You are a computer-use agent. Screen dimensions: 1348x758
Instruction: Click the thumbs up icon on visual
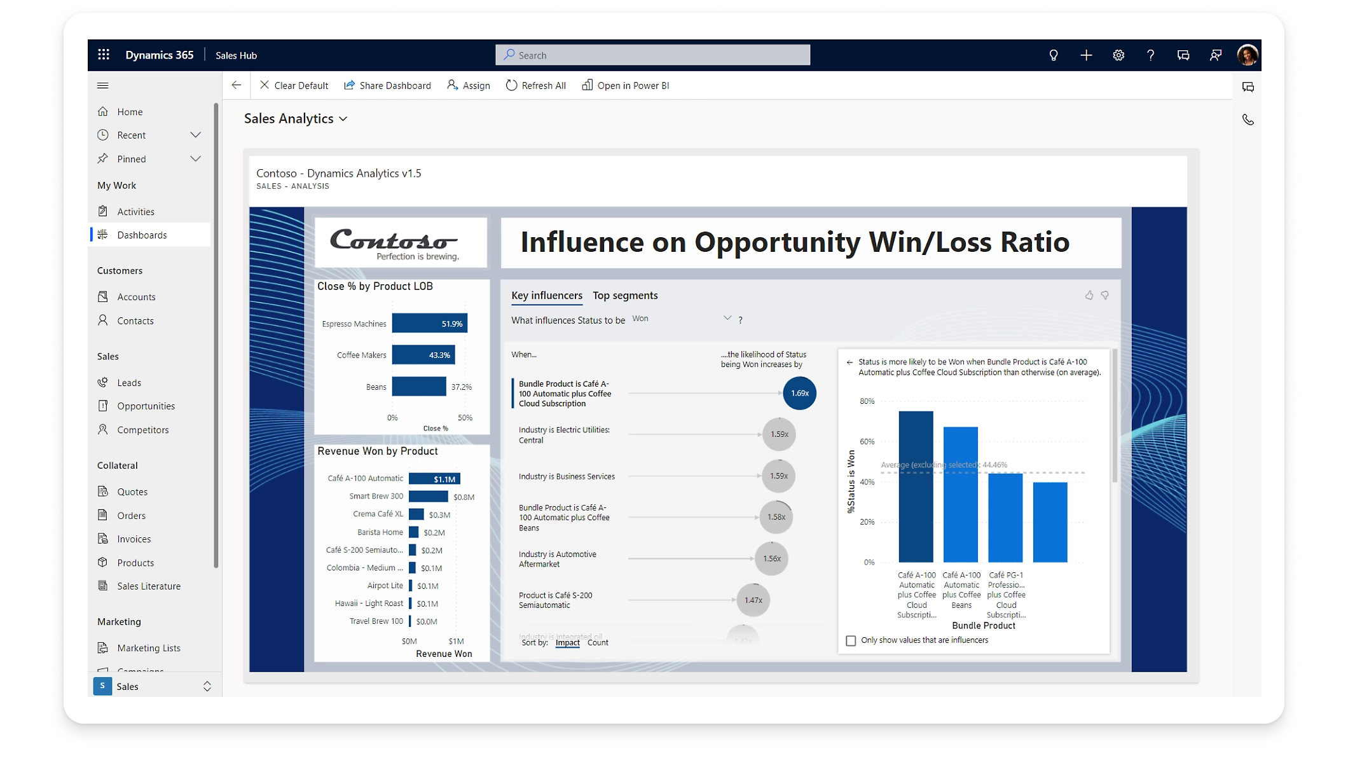click(x=1089, y=295)
